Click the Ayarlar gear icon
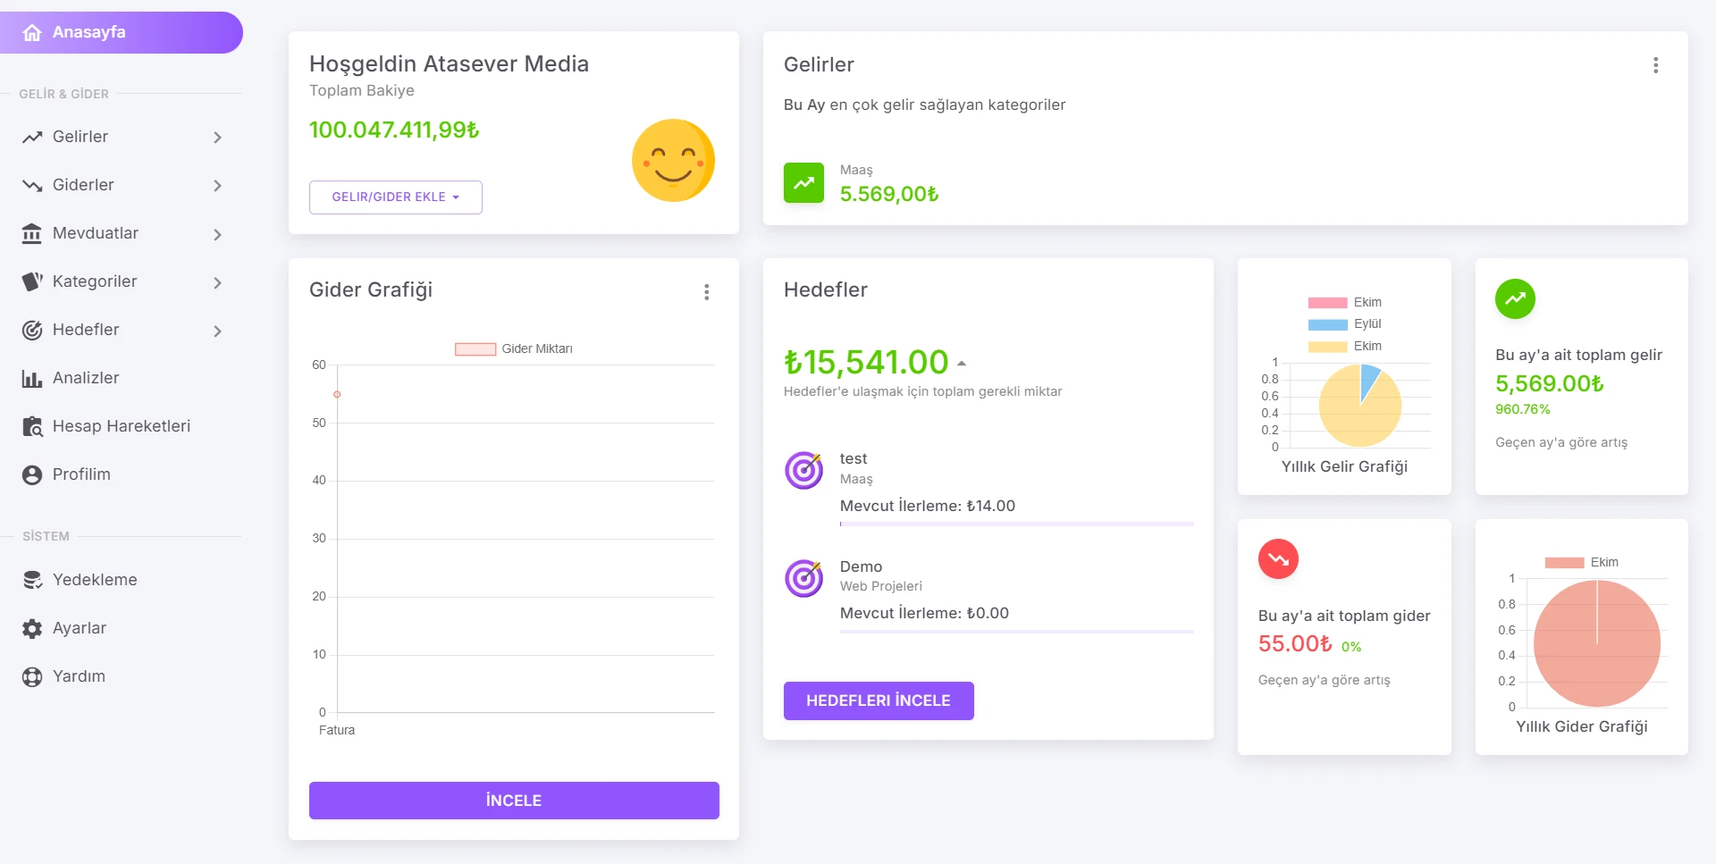 tap(32, 629)
